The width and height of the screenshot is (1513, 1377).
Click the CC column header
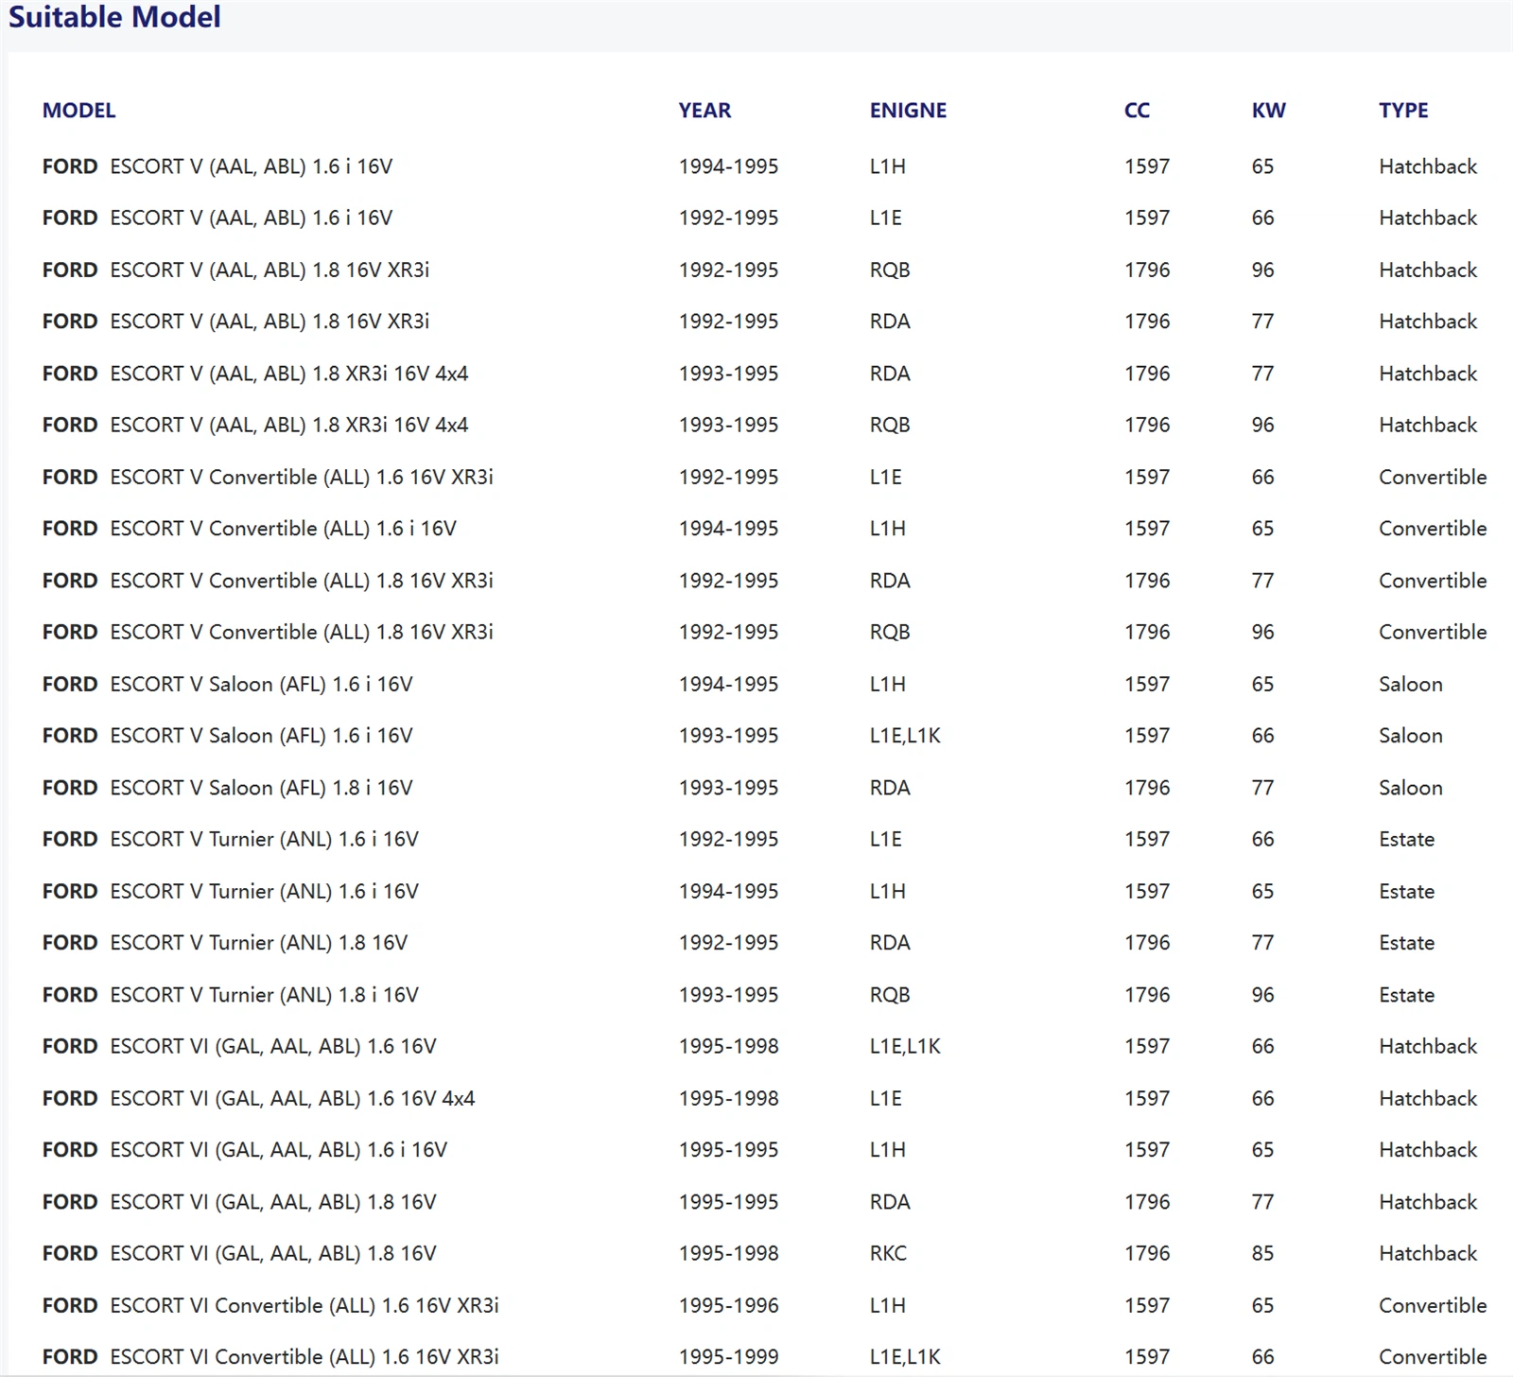tap(1137, 111)
